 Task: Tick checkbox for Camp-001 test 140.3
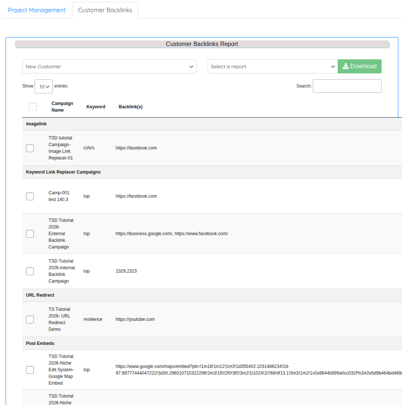pyautogui.click(x=30, y=196)
